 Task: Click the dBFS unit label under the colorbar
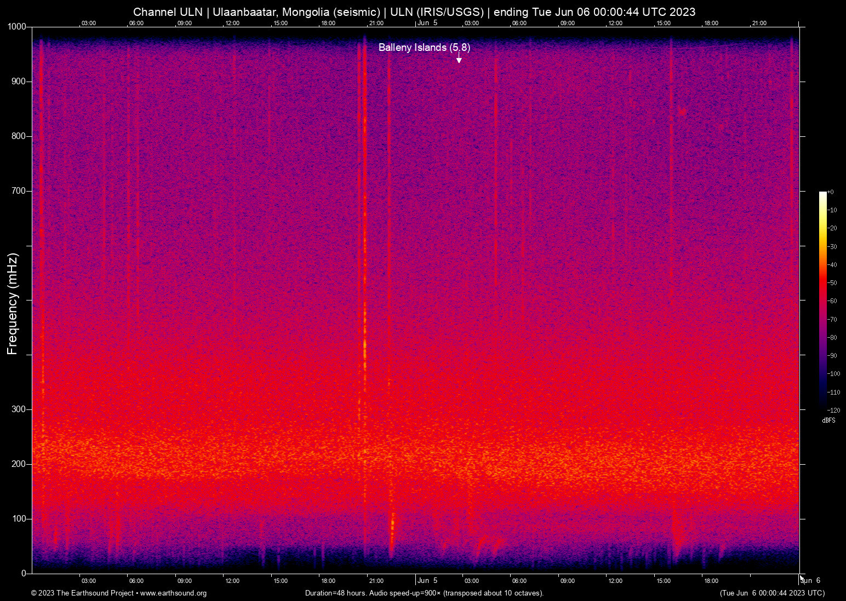tap(829, 420)
